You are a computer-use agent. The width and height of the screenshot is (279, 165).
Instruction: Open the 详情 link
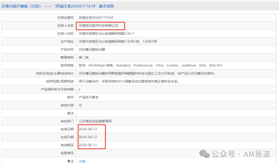click(x=82, y=161)
